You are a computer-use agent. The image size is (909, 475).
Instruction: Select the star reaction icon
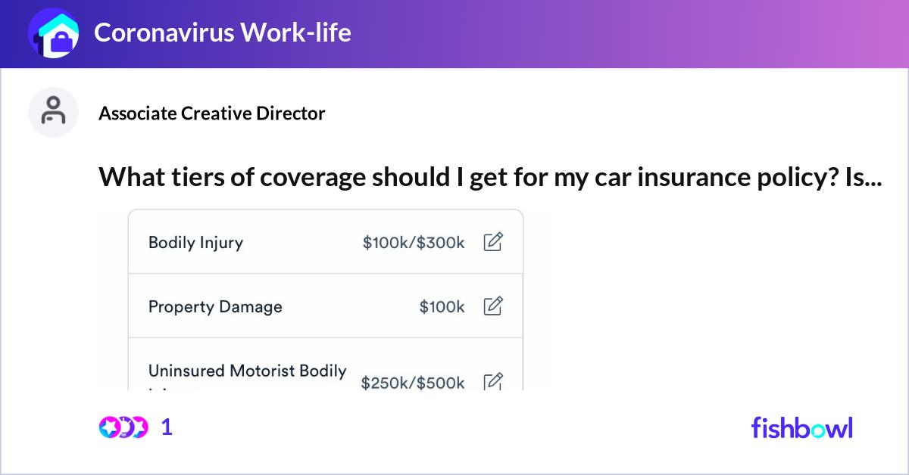tap(110, 427)
